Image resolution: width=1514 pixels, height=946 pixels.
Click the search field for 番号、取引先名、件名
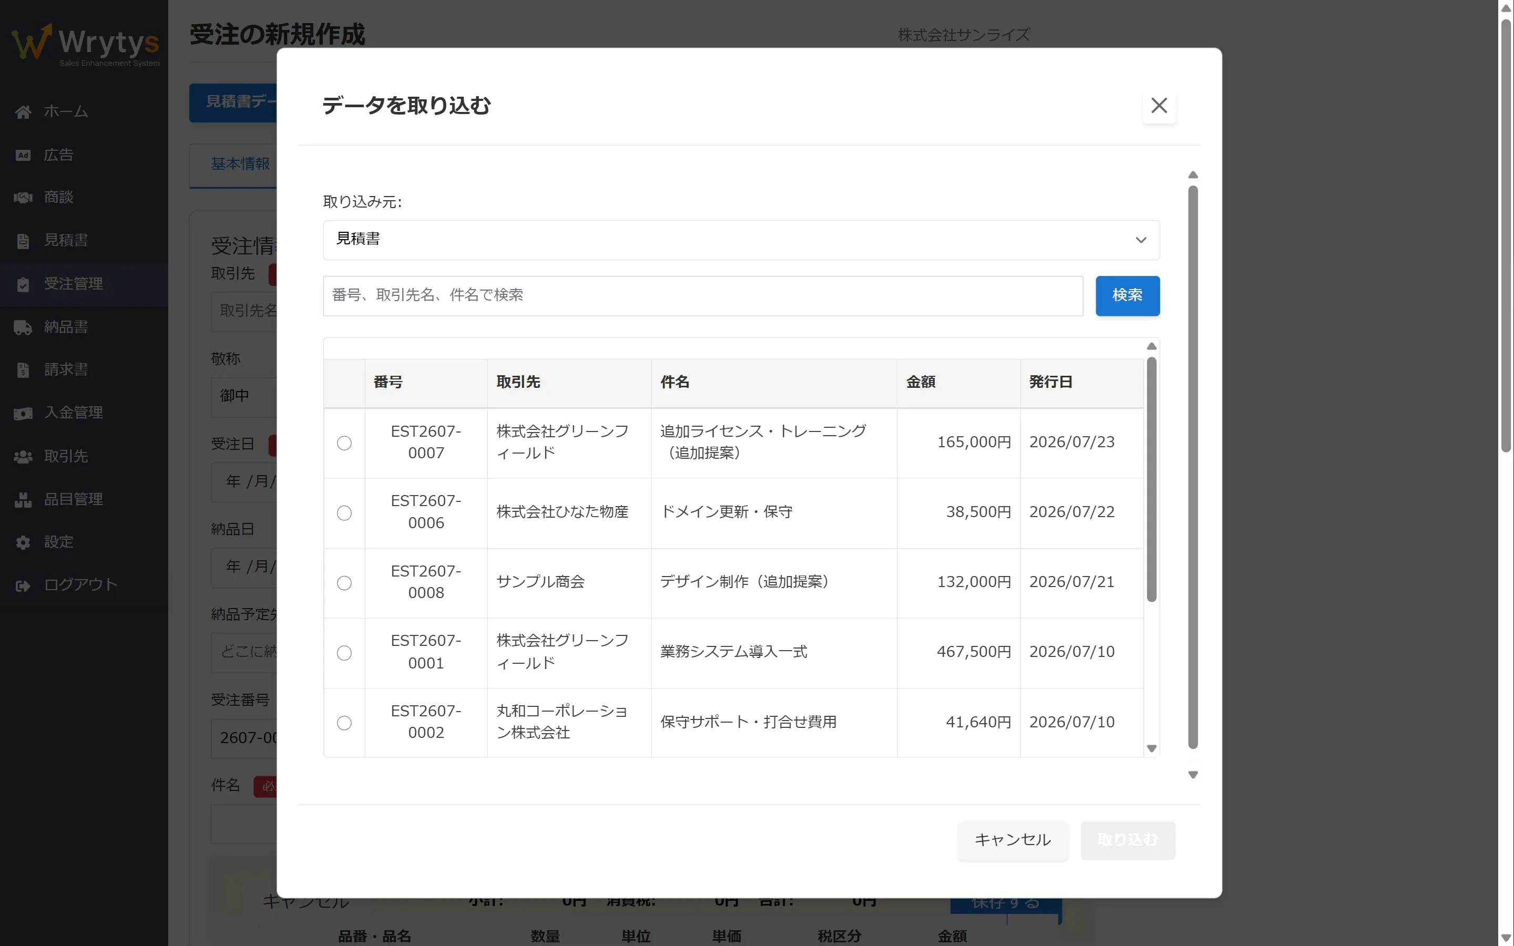click(x=702, y=295)
